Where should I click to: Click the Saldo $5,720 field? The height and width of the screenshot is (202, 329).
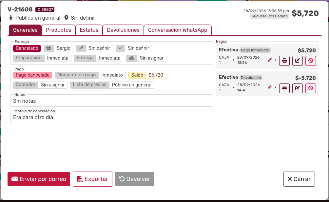147,75
